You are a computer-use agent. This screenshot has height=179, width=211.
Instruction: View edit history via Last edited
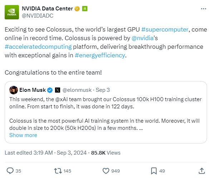pos(29,153)
